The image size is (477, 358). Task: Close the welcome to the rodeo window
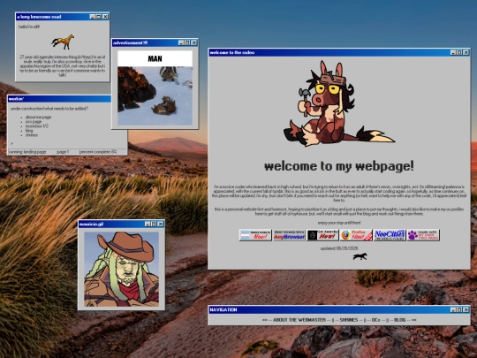pyautogui.click(x=466, y=53)
